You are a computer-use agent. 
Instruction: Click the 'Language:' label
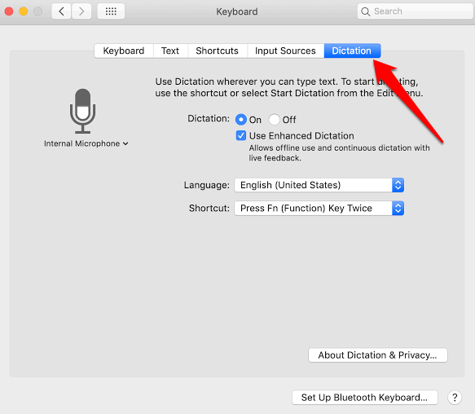point(207,185)
